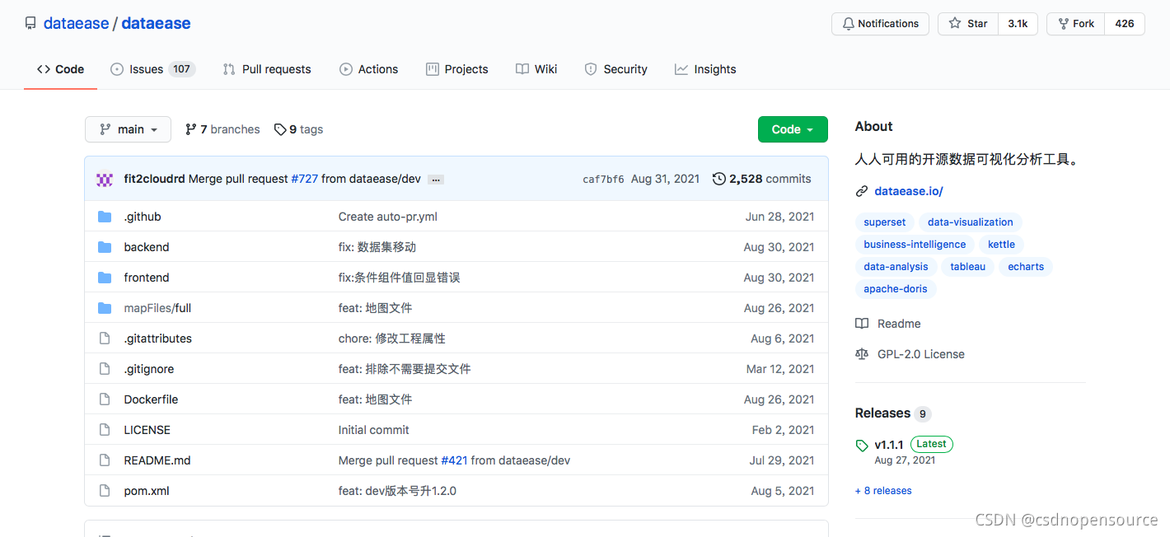Fork the repository
The height and width of the screenshot is (537, 1170).
1075,24
